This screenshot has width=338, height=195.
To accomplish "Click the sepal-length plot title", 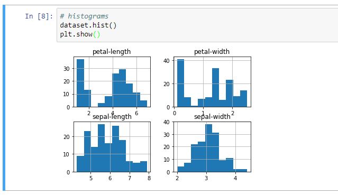I will 112,117.
